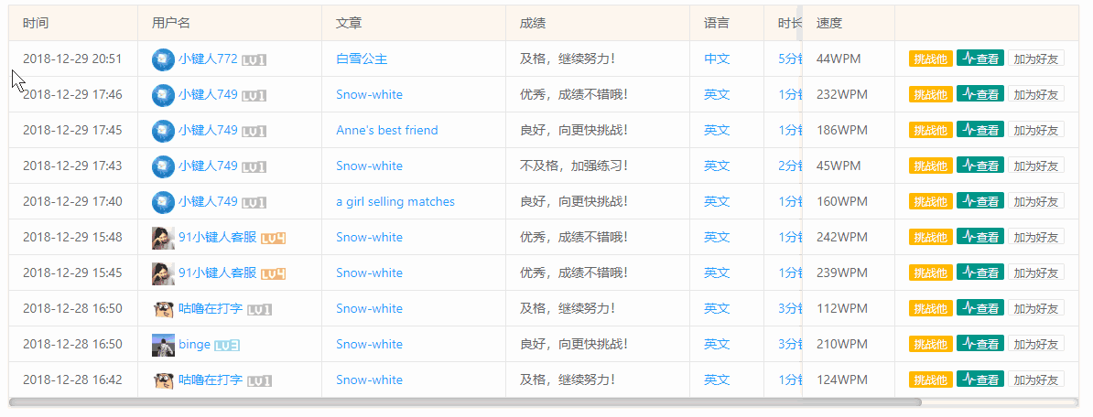Screen dimensions: 1093x417
Task: Click 咕噜在打字 avatar in 16:42 row
Action: point(163,380)
